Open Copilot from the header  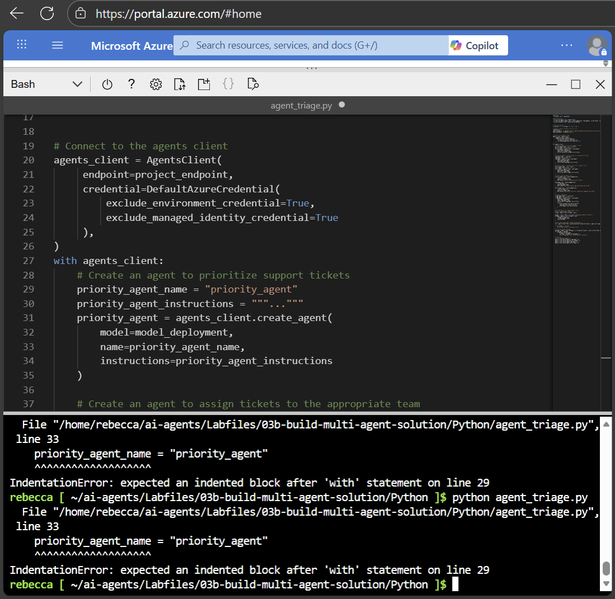[x=475, y=46]
